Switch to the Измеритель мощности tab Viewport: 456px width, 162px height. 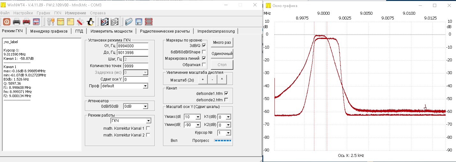[111, 31]
